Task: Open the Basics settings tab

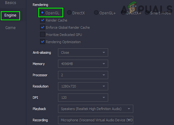Action: (x=11, y=3)
